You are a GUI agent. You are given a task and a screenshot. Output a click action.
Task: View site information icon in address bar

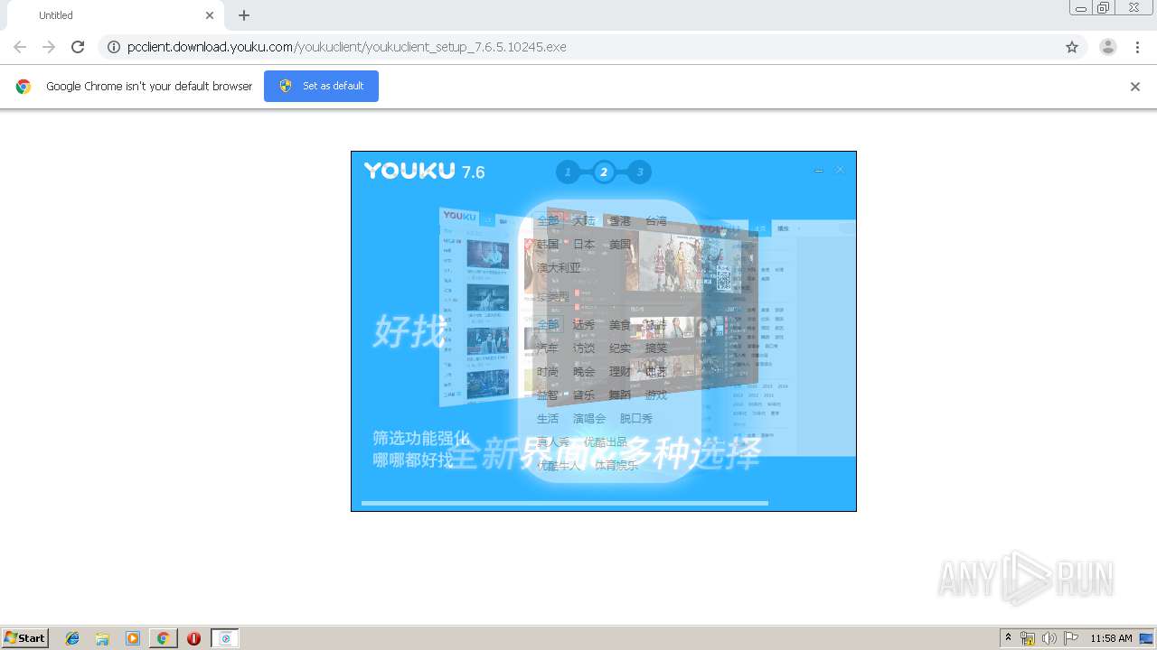[x=114, y=47]
